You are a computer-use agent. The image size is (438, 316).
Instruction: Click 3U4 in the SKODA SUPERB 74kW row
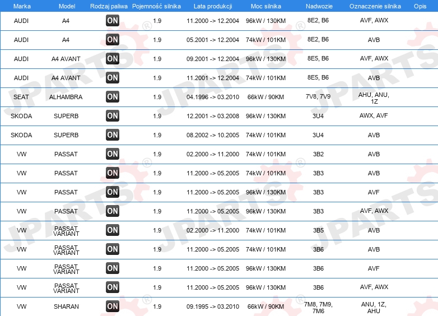(x=318, y=135)
